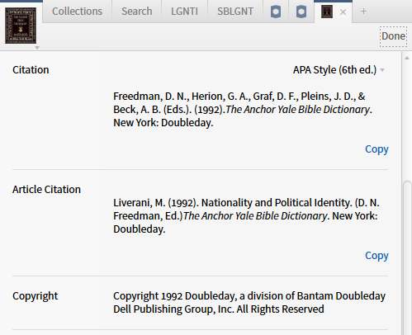Open the small arrow beneath the book cover
Screen dimensions: 412x335
pyautogui.click(x=37, y=48)
